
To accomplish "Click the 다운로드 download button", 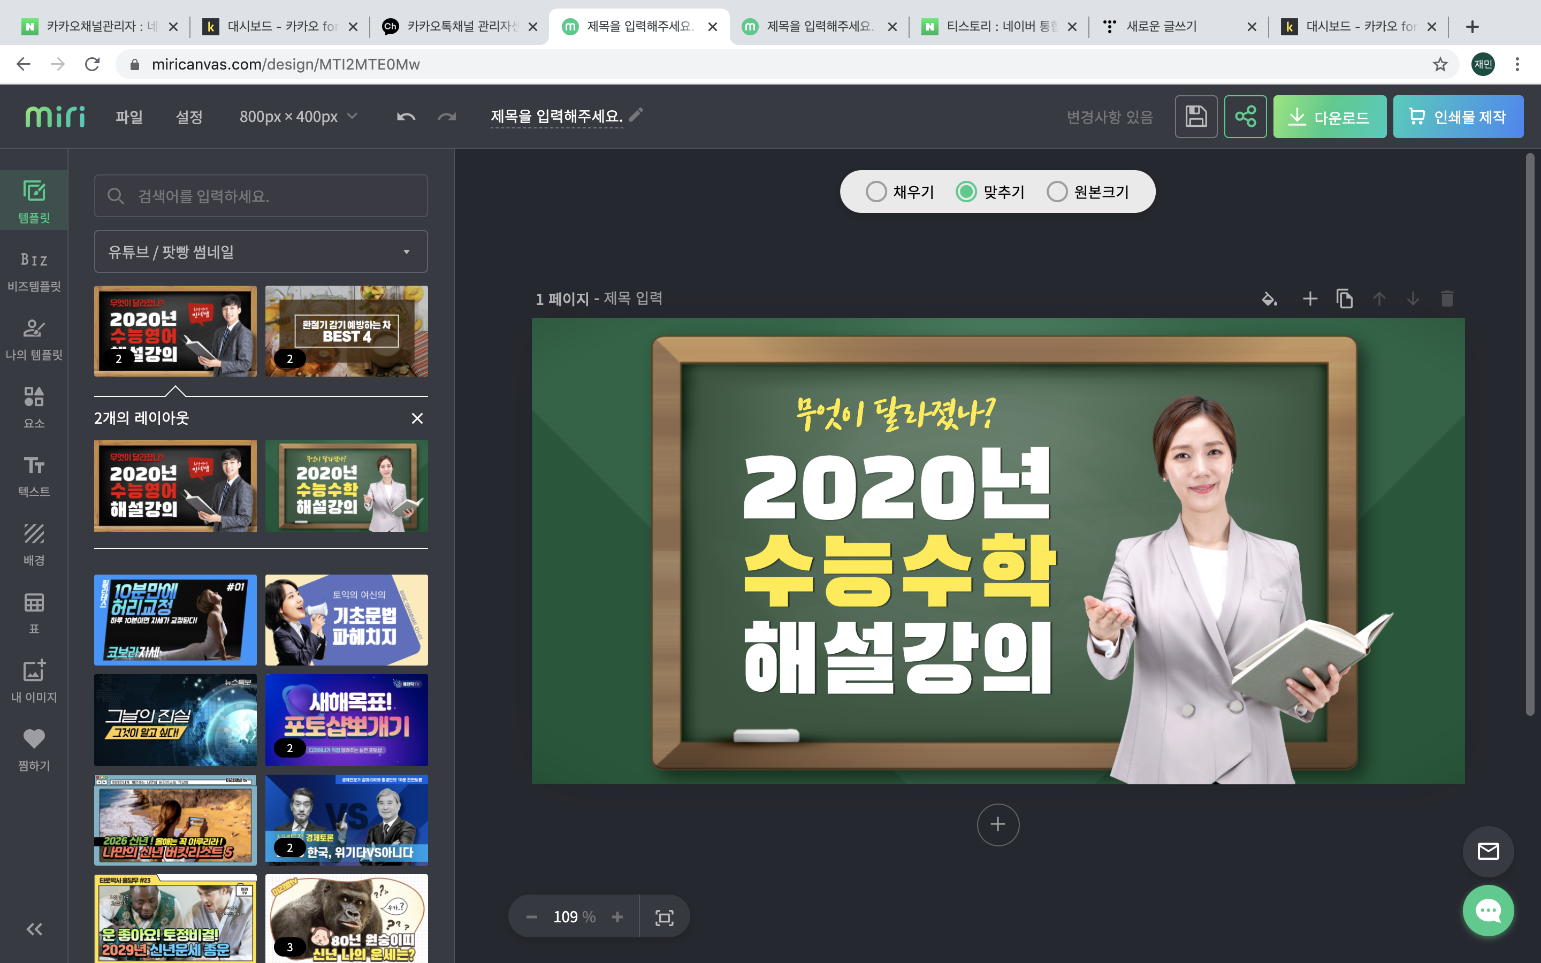I will tap(1329, 117).
